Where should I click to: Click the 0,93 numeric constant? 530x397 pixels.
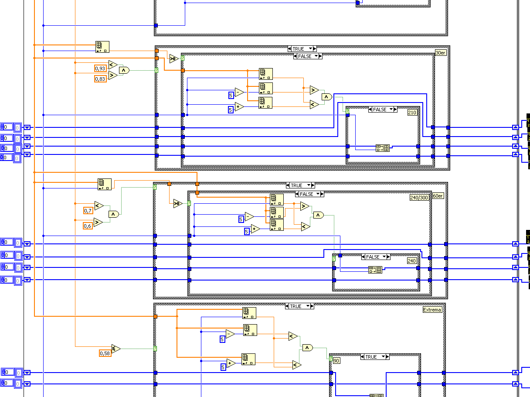100,68
